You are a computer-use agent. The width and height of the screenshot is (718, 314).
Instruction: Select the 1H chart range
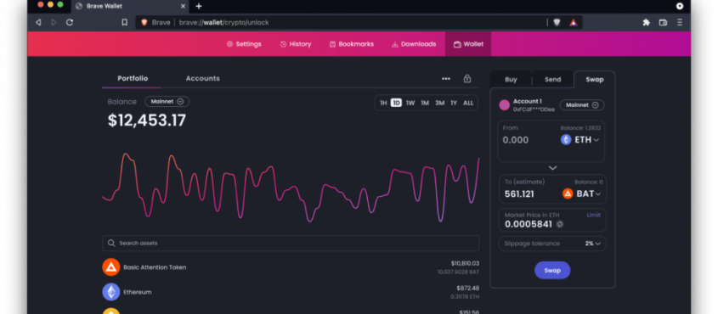[x=383, y=103]
